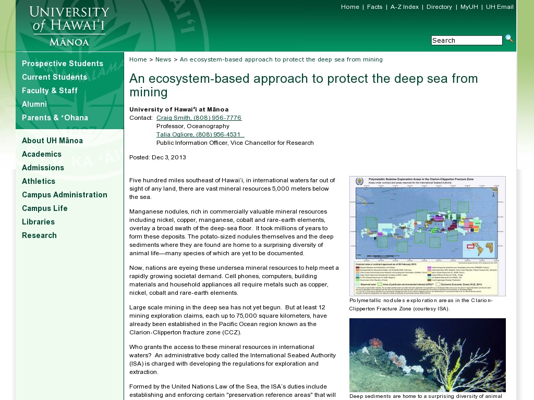The image size is (534, 400).
Task: Open the Libraries sidebar item
Action: pos(38,222)
